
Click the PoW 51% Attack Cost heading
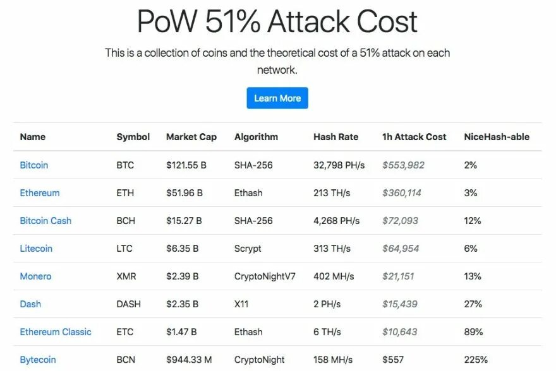277,21
